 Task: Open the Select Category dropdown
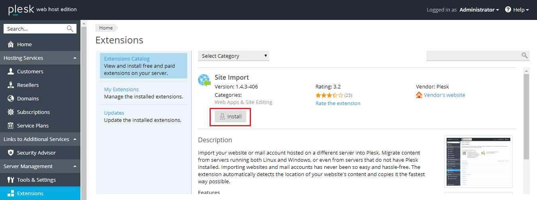click(x=233, y=56)
